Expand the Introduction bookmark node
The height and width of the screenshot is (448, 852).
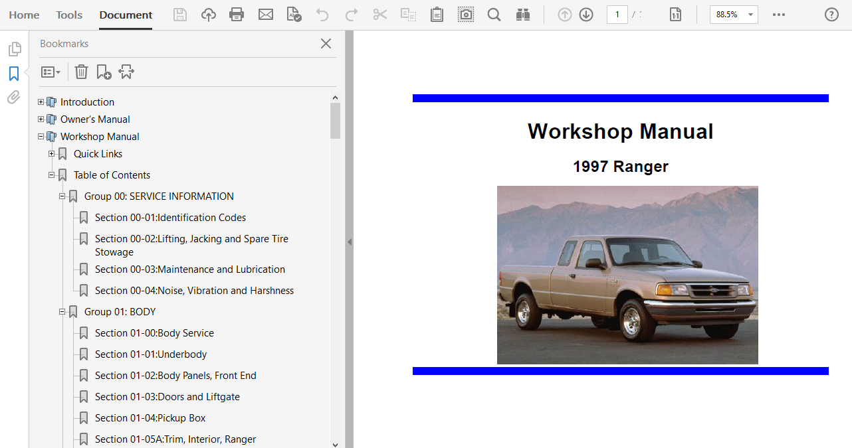pyautogui.click(x=41, y=102)
